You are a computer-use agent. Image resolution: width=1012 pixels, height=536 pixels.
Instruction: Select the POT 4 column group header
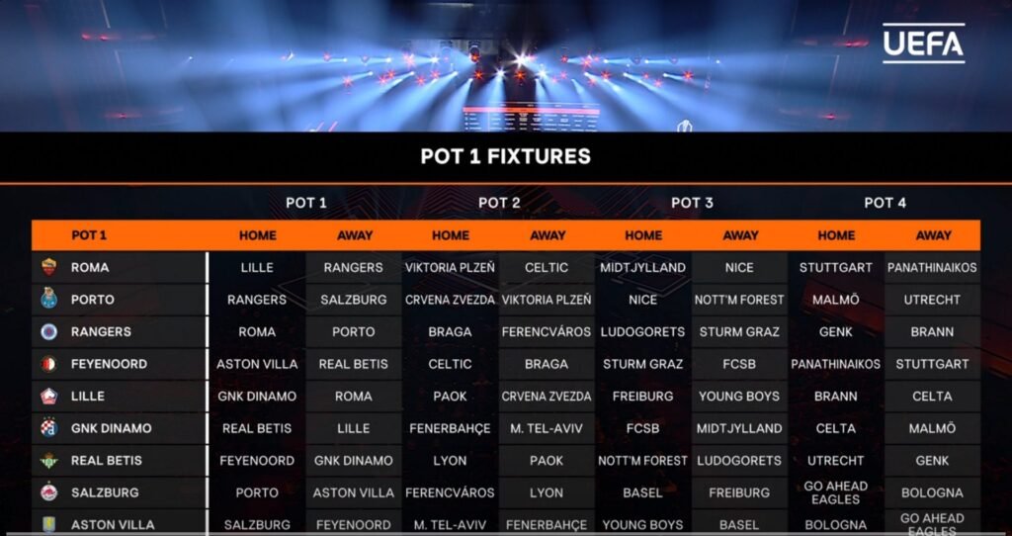point(885,203)
